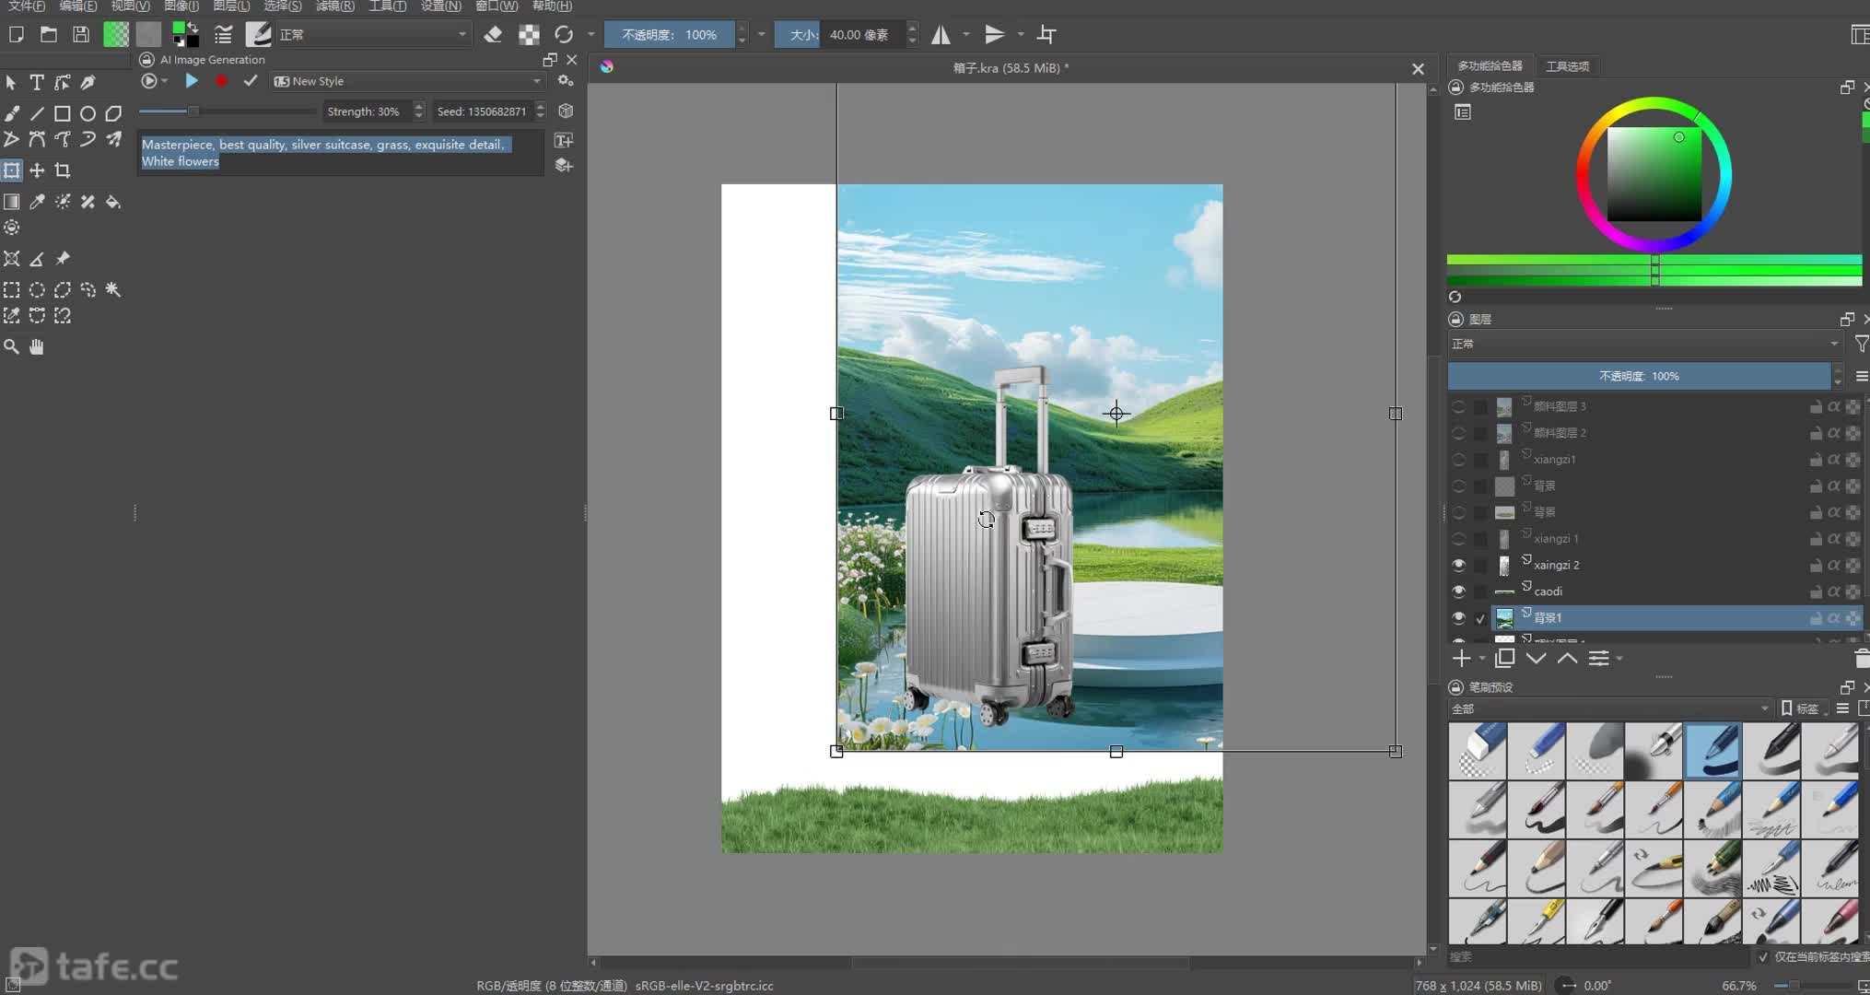Click the Add Layer button
1870x995 pixels.
[x=1461, y=657]
